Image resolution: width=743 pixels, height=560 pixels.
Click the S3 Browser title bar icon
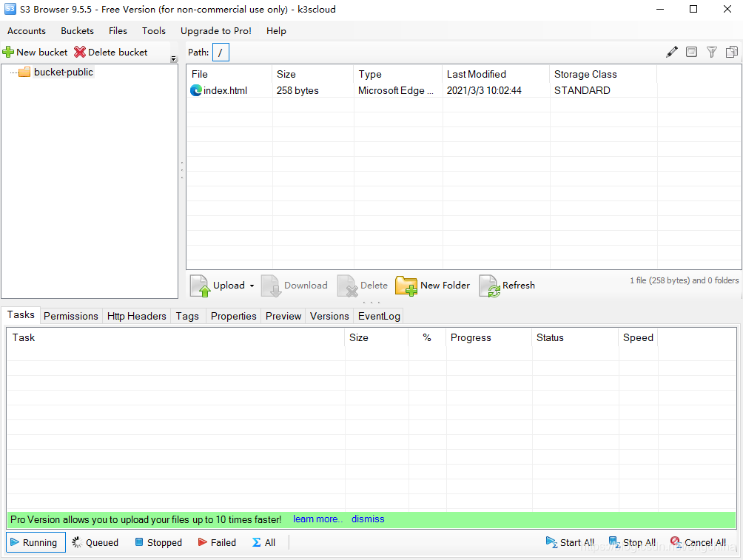point(10,9)
